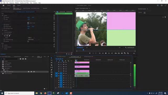Click Mark In button
Viewport: 168px width, 95px height.
(x=93, y=53)
